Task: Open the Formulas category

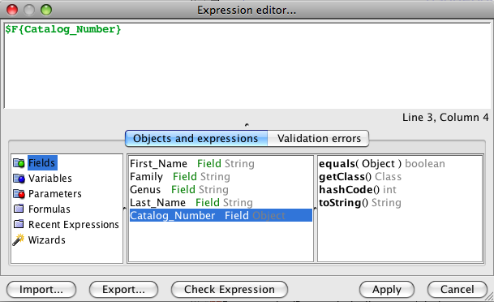Action: click(49, 209)
